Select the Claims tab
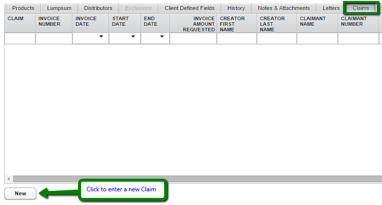Screen dimensions: 382x205 [x=361, y=8]
